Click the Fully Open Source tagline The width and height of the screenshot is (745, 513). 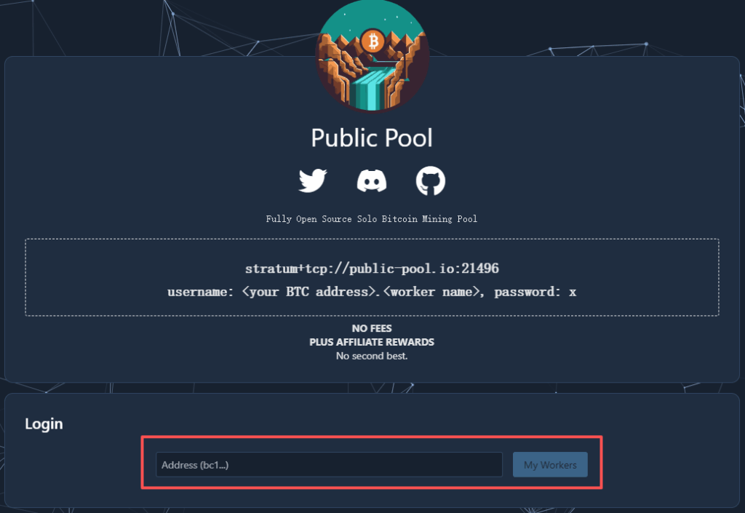(x=372, y=219)
